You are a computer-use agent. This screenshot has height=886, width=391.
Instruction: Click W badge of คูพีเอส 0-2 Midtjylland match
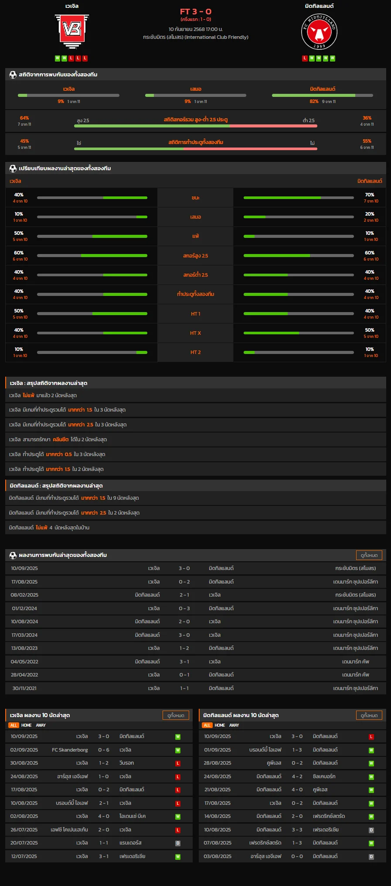[x=371, y=763]
